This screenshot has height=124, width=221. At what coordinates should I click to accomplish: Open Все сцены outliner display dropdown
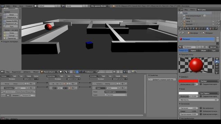pos(209,10)
